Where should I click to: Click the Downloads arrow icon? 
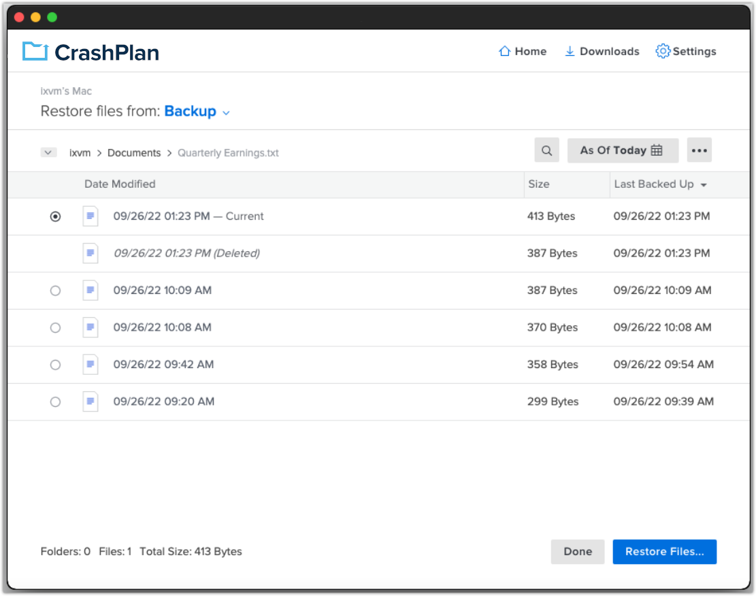coord(570,51)
